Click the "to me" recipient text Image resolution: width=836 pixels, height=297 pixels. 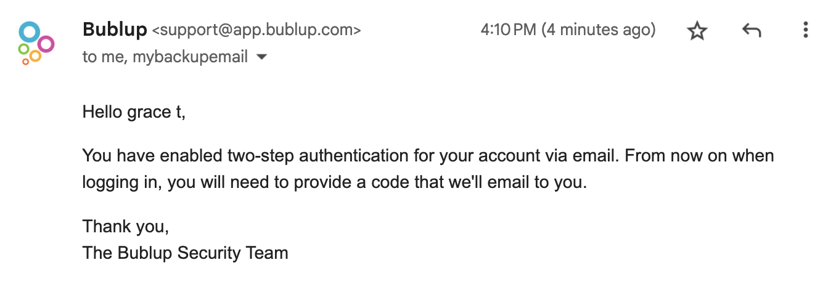105,57
